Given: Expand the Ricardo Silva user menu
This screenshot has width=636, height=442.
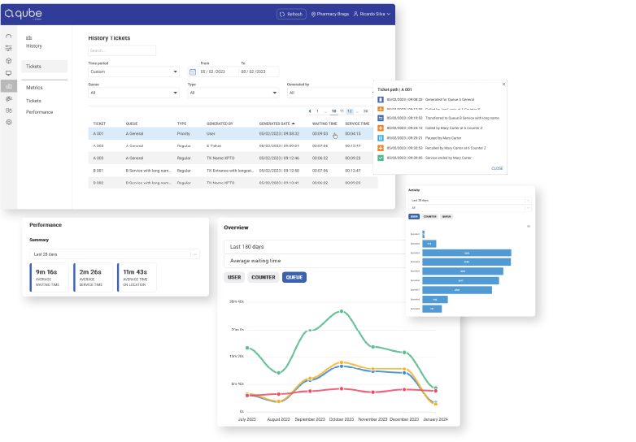Looking at the screenshot, I should [x=372, y=14].
